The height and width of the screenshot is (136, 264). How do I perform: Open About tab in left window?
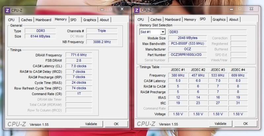104,20
